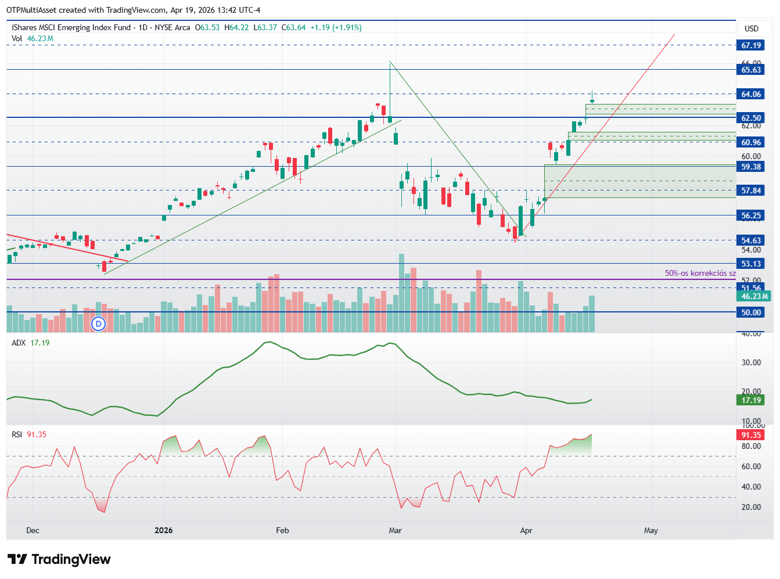Click the 59.38 price axis label
This screenshot has width=780, height=579.
pyautogui.click(x=751, y=167)
